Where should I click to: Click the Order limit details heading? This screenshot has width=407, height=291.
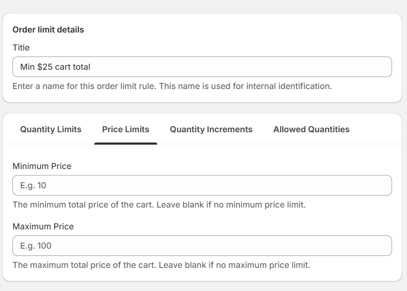pos(48,30)
